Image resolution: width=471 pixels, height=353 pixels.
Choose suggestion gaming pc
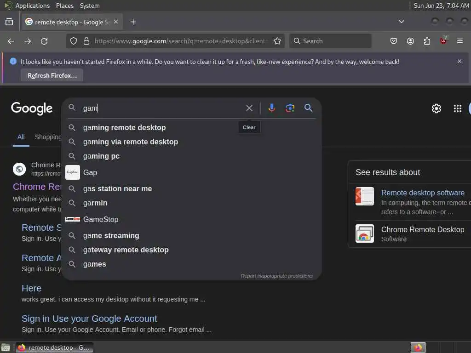(192, 156)
